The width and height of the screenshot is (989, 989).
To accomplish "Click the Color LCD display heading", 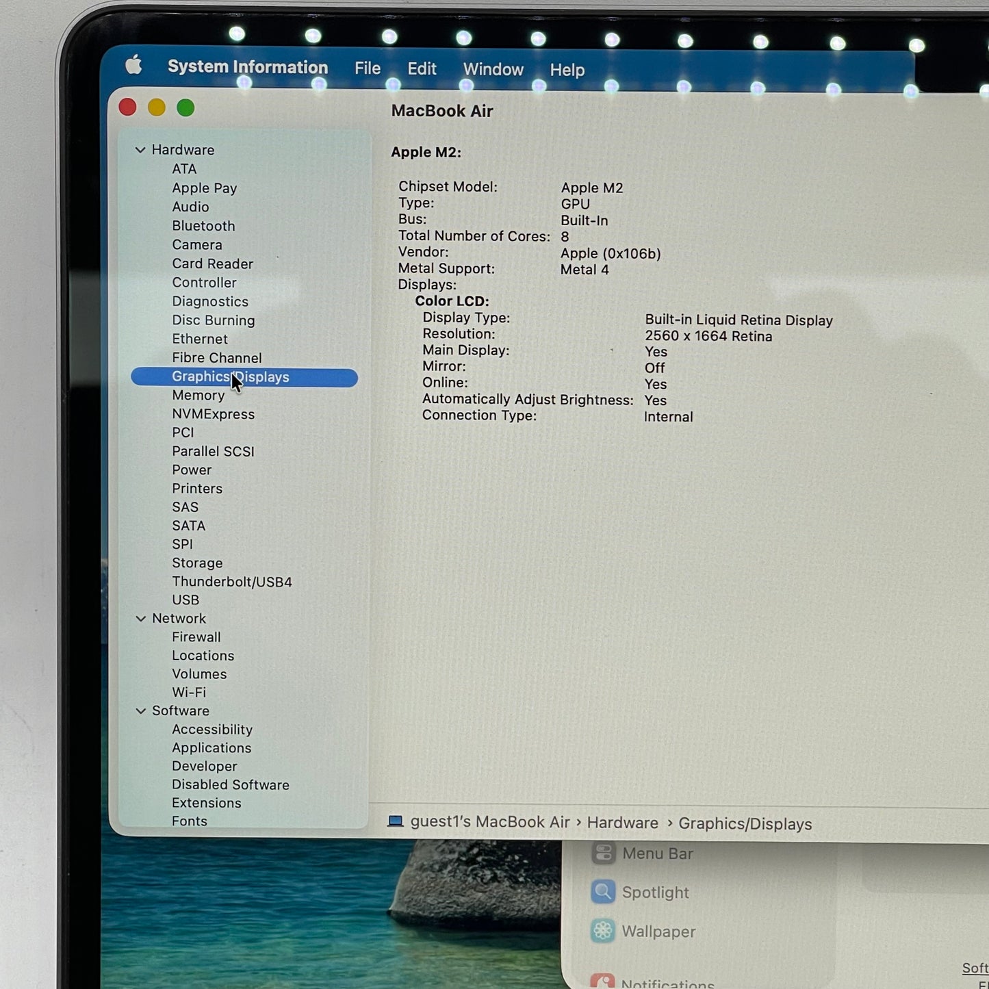I will pyautogui.click(x=452, y=301).
